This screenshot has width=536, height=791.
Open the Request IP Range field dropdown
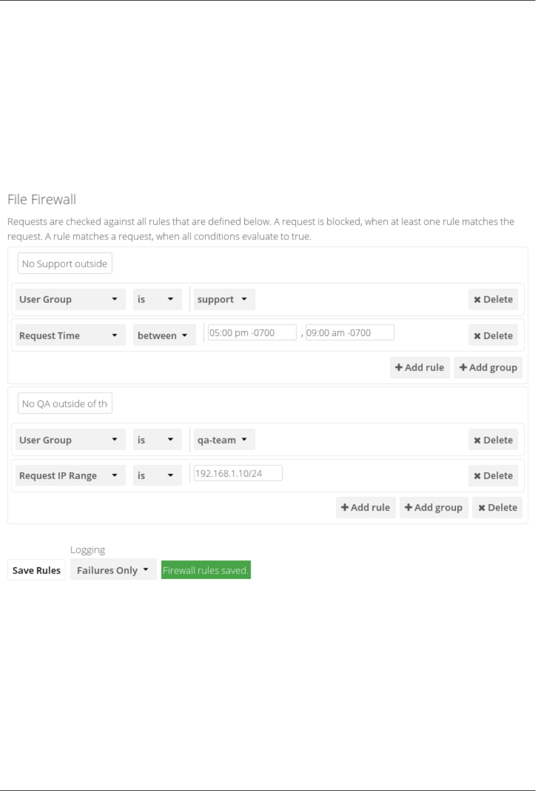(x=70, y=476)
